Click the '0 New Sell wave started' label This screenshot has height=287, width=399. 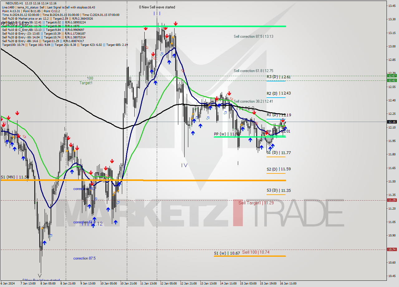click(157, 7)
